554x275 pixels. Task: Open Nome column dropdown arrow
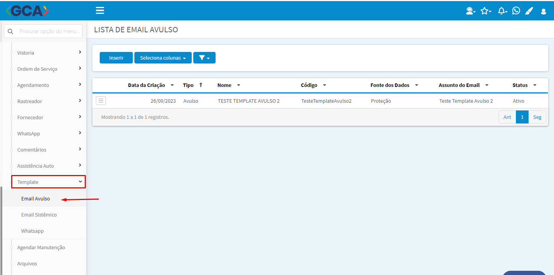[239, 85]
